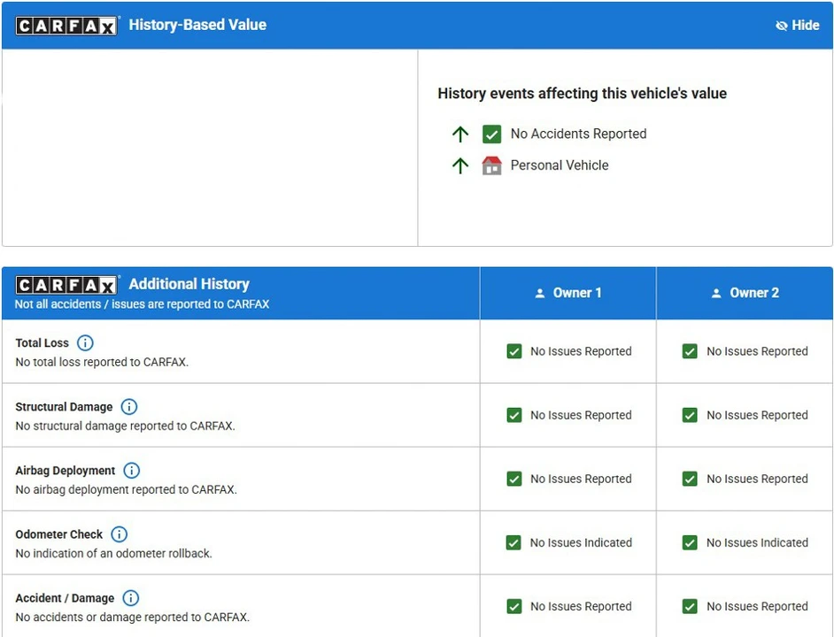Screen dimensions: 834x637
Task: Click green check beside No Accidents Reported
Action: click(x=492, y=134)
